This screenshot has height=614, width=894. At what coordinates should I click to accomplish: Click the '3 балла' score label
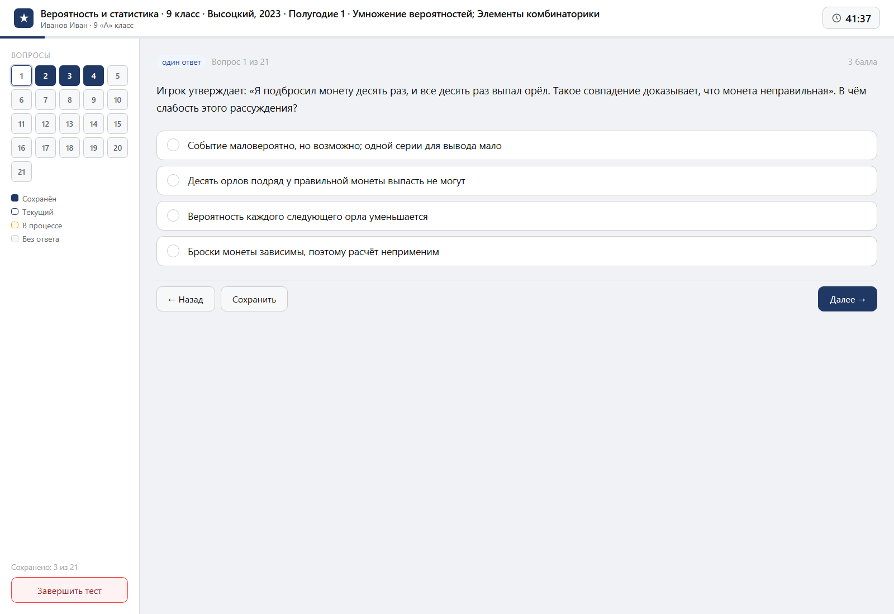tap(862, 62)
